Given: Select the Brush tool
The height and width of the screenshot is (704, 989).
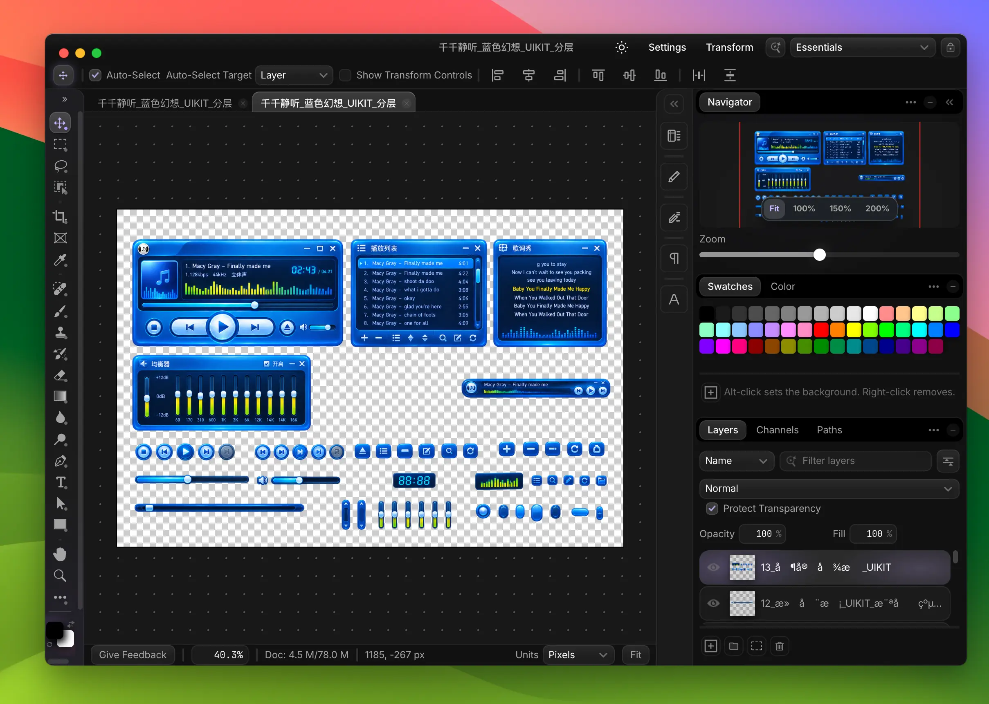Looking at the screenshot, I should pos(60,311).
